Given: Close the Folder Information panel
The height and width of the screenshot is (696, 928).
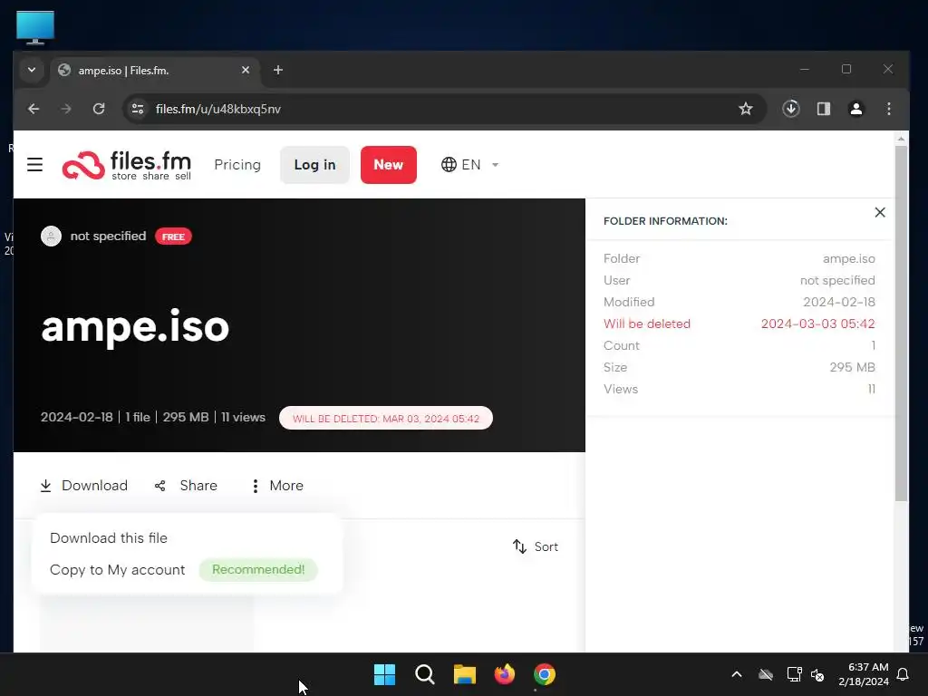Looking at the screenshot, I should pos(880,212).
